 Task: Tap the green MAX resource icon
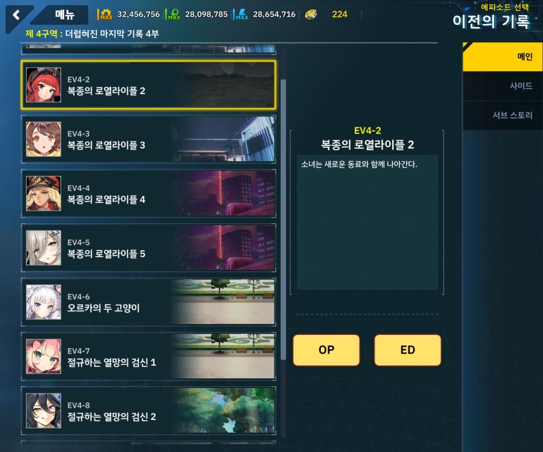[173, 14]
